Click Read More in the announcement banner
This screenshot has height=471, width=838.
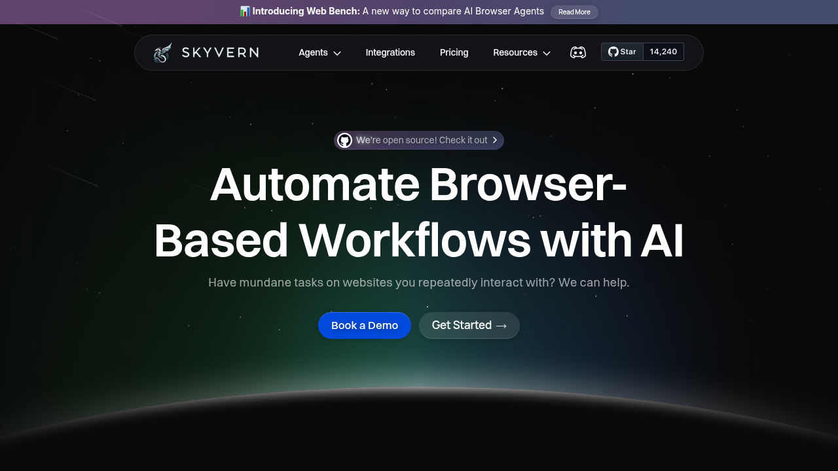tap(574, 12)
